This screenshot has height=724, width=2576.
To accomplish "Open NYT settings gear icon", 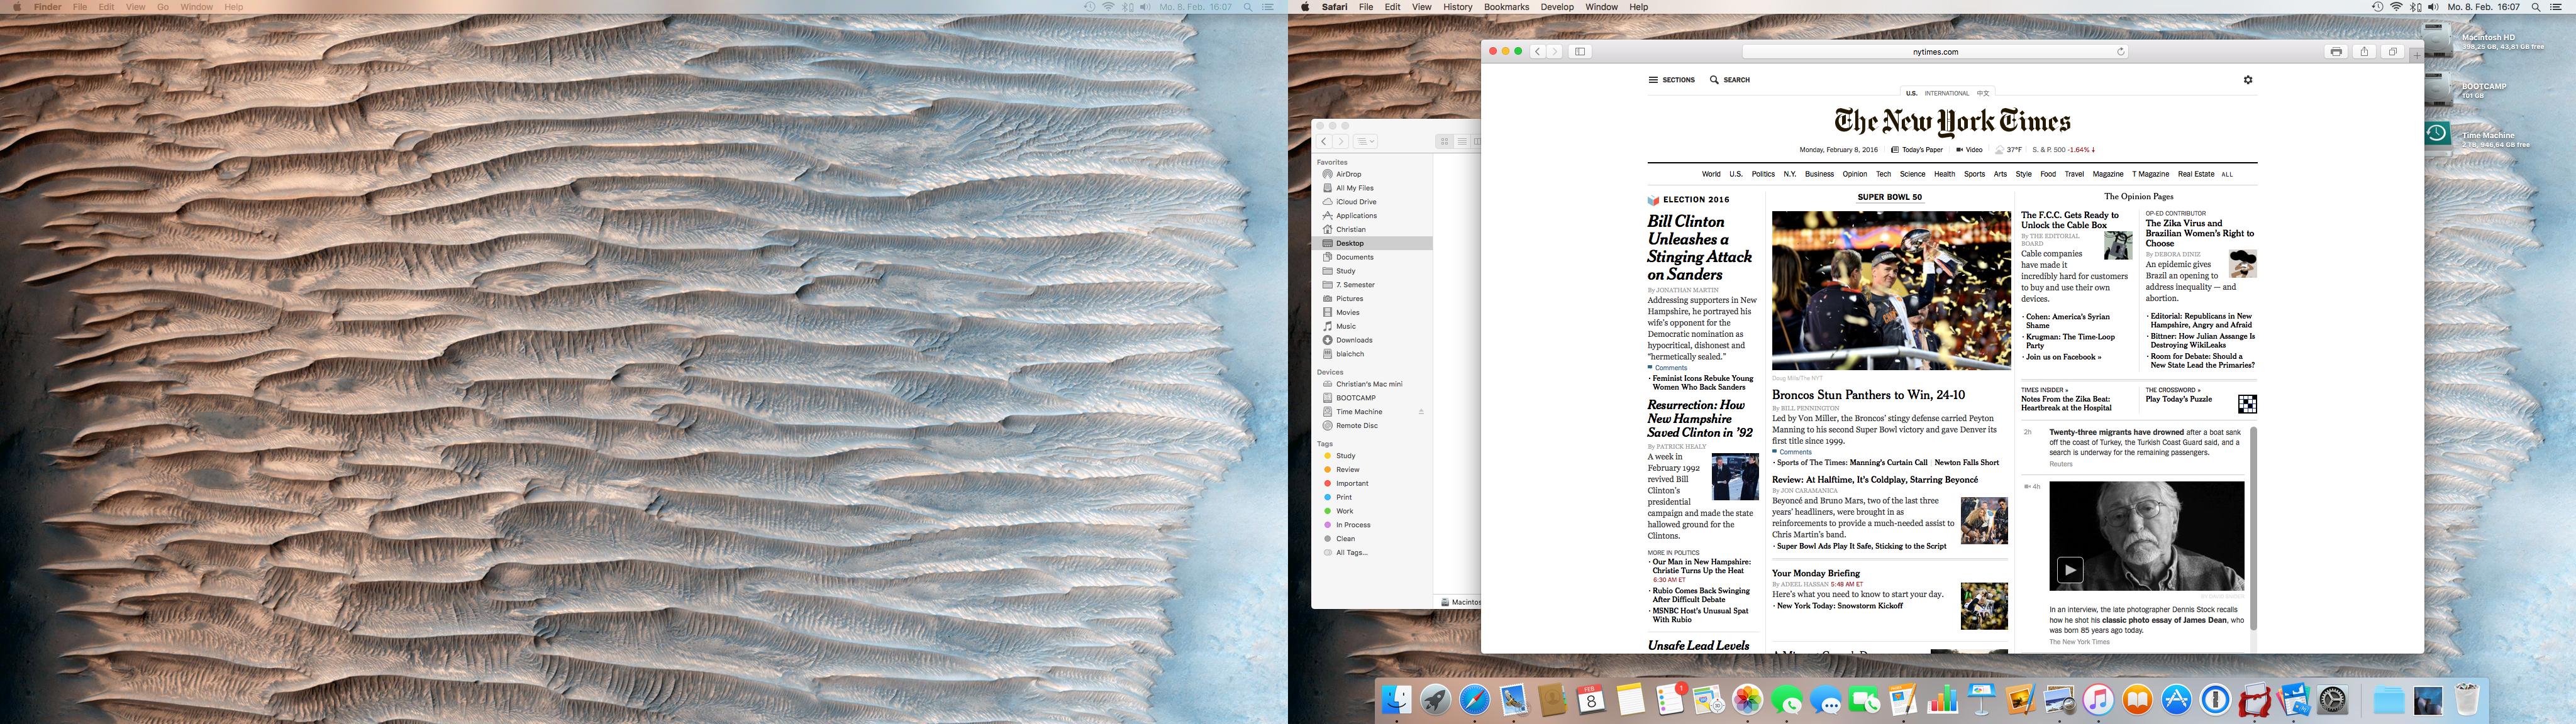I will coord(2248,80).
